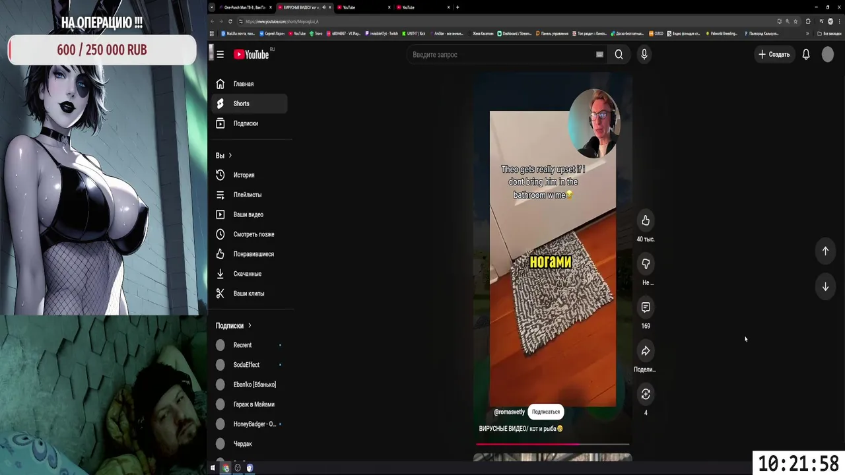
Task: Seek on the Short's red progress bar
Action: [552, 444]
